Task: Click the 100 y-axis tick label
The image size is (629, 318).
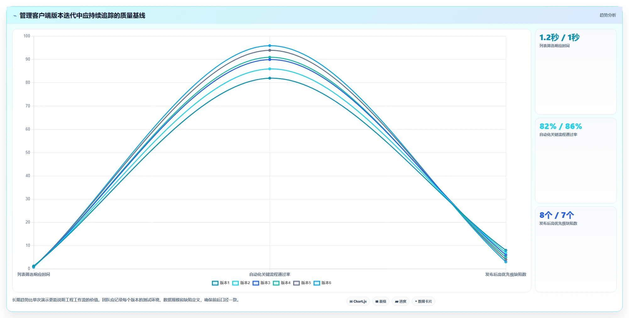Action: click(27, 36)
